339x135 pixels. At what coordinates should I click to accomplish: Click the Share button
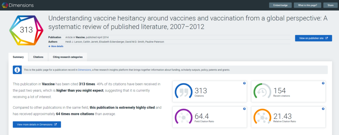[x=330, y=5]
